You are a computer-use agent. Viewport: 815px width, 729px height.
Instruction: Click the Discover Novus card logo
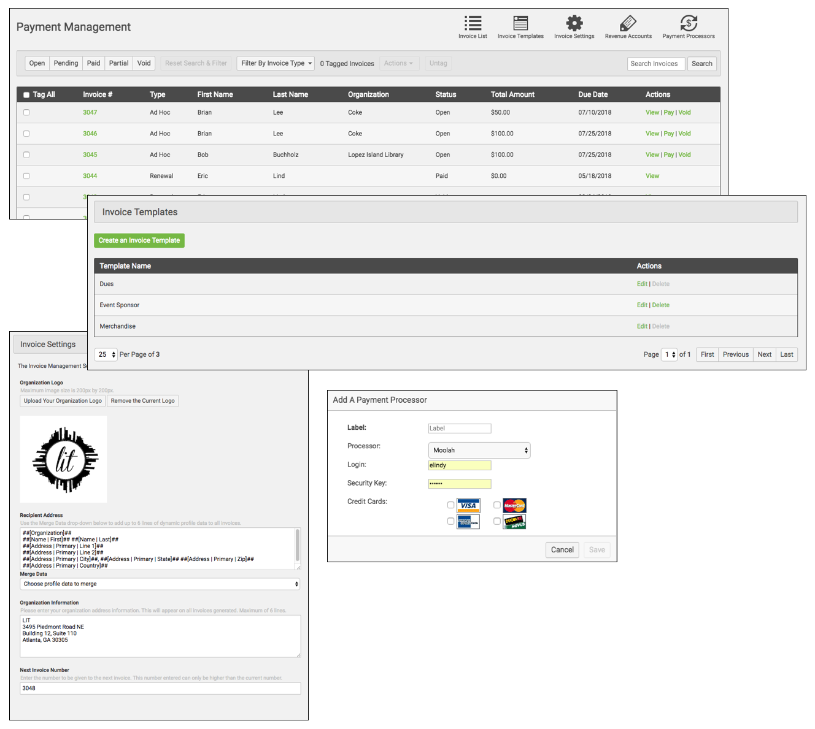point(514,522)
